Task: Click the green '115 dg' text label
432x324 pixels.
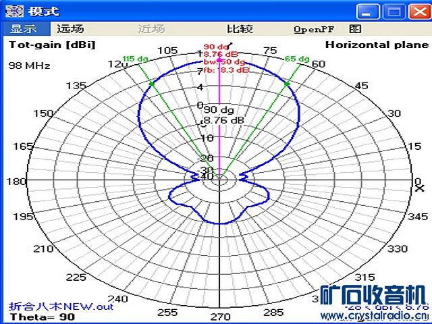Action: click(135, 59)
